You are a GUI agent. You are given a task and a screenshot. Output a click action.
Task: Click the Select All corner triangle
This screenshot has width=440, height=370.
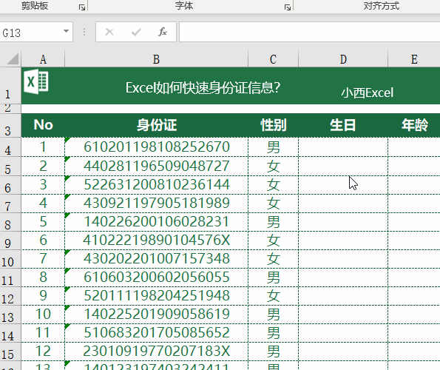coord(13,58)
